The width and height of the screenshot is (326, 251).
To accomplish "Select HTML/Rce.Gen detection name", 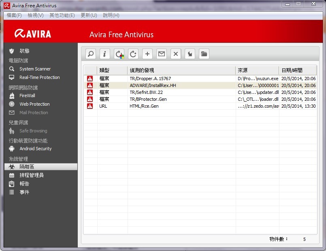I will [x=144, y=106].
